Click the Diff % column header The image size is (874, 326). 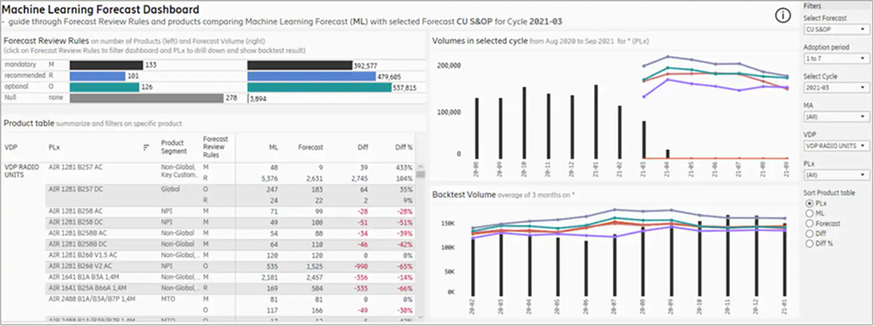[403, 147]
